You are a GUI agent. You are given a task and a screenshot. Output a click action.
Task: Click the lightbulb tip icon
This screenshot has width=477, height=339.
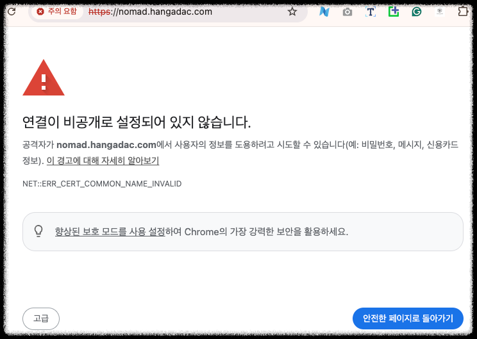pos(38,231)
